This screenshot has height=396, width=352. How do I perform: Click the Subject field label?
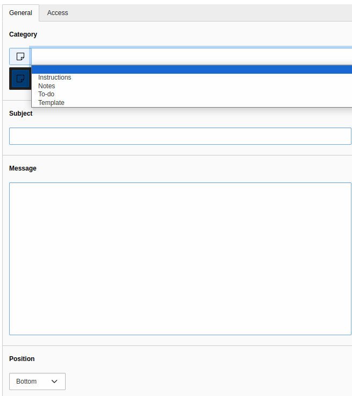(21, 114)
